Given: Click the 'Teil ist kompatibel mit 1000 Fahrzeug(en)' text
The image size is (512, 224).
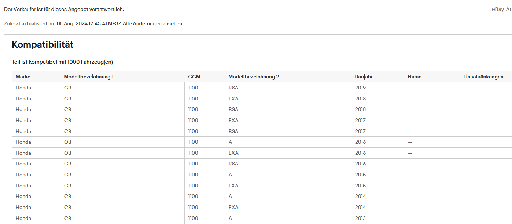Looking at the screenshot, I should point(62,62).
